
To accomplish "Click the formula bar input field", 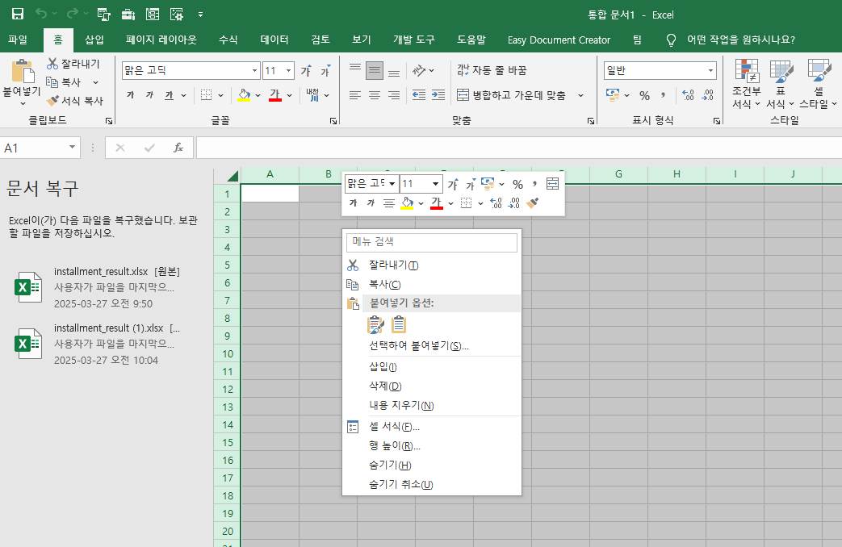I will click(x=519, y=148).
